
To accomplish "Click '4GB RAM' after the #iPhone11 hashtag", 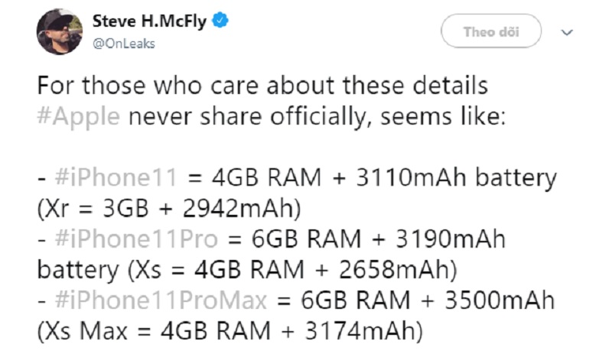I will tap(266, 177).
